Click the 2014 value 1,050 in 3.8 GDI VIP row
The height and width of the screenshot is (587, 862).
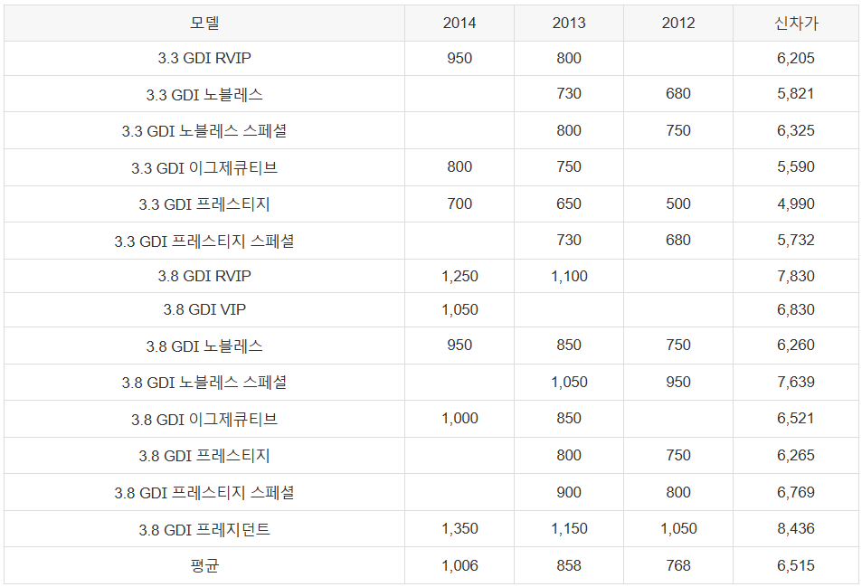click(x=459, y=309)
